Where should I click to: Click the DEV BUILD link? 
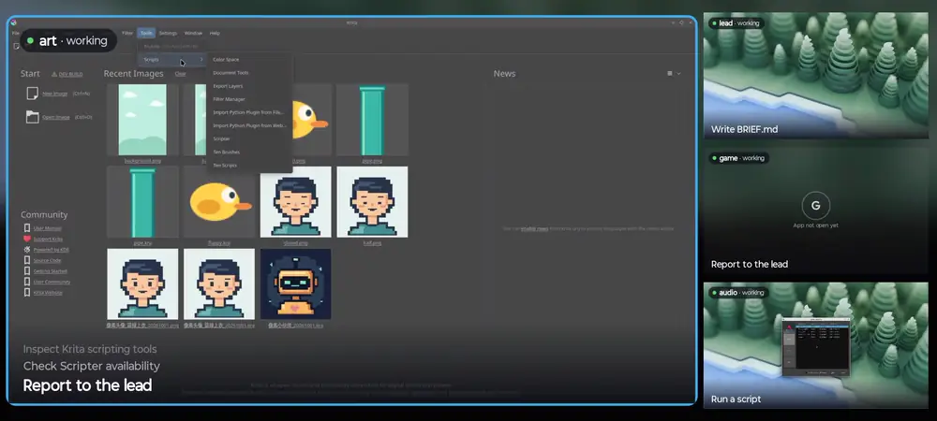[71, 75]
